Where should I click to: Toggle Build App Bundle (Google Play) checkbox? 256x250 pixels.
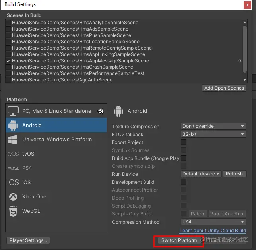click(184, 158)
